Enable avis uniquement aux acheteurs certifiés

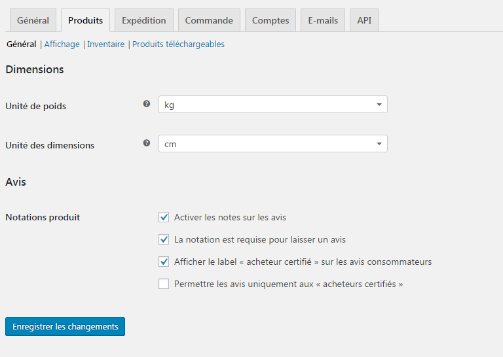point(164,284)
